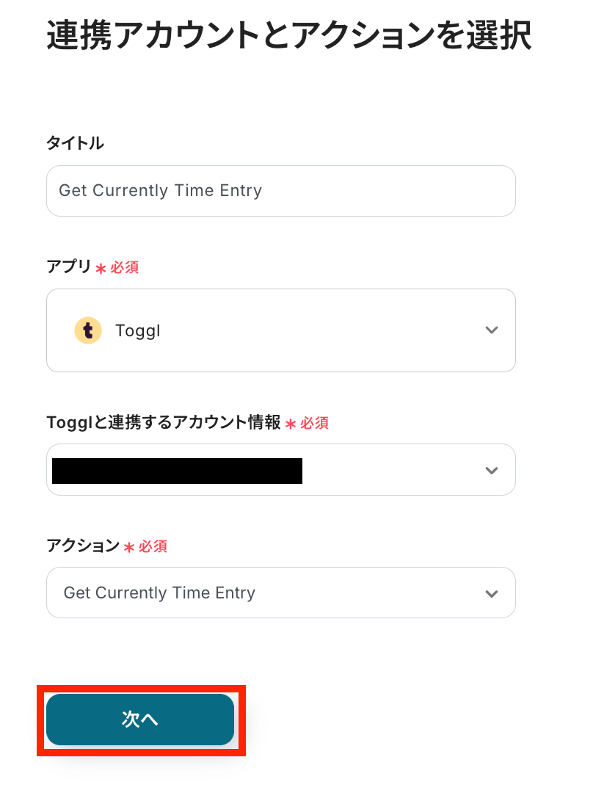
Task: Click the 必須 marker beside アカウント情報
Action: point(314,423)
